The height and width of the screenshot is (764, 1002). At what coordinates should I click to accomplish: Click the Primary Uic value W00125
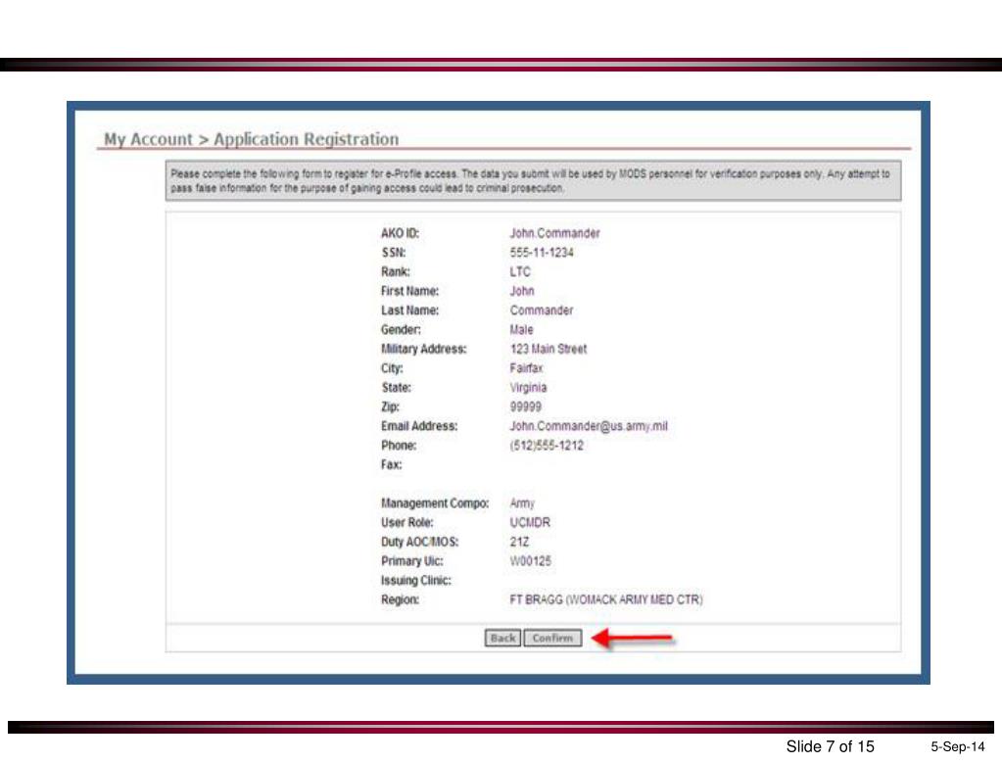click(x=531, y=561)
